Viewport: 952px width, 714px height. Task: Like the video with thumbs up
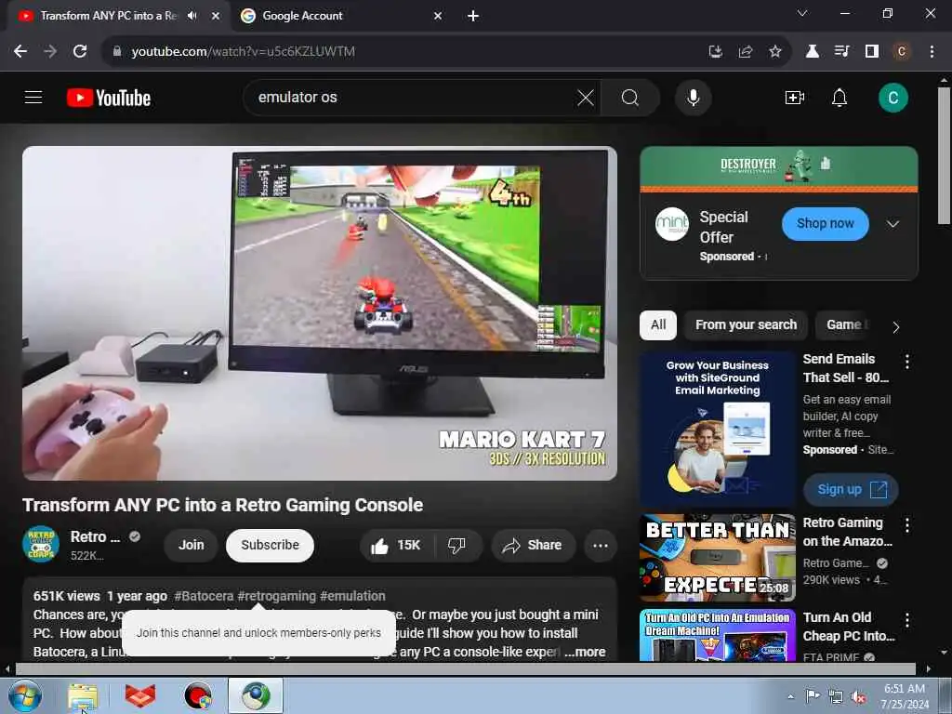click(x=396, y=545)
